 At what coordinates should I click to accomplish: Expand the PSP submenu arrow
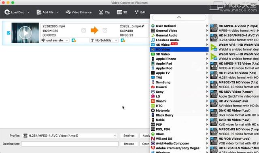tap(207, 125)
